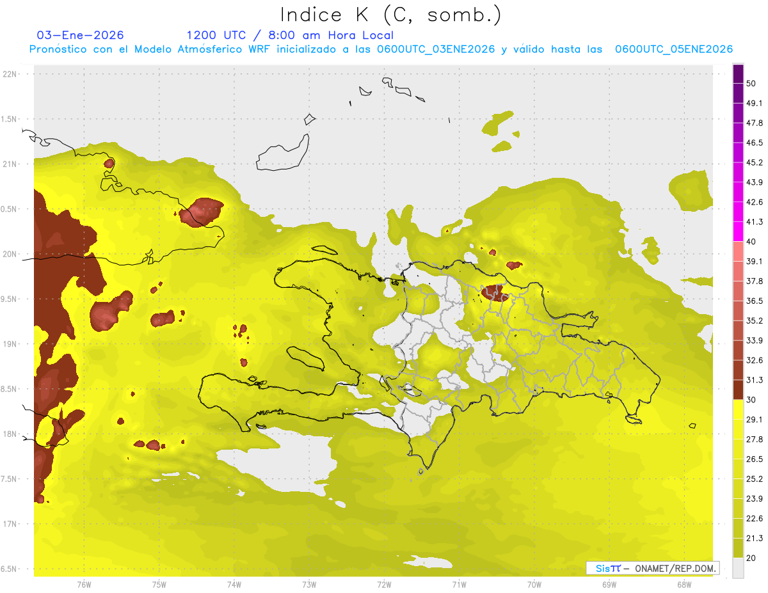Click the '22N' latitude axis label
This screenshot has width=768, height=593.
tap(10, 74)
